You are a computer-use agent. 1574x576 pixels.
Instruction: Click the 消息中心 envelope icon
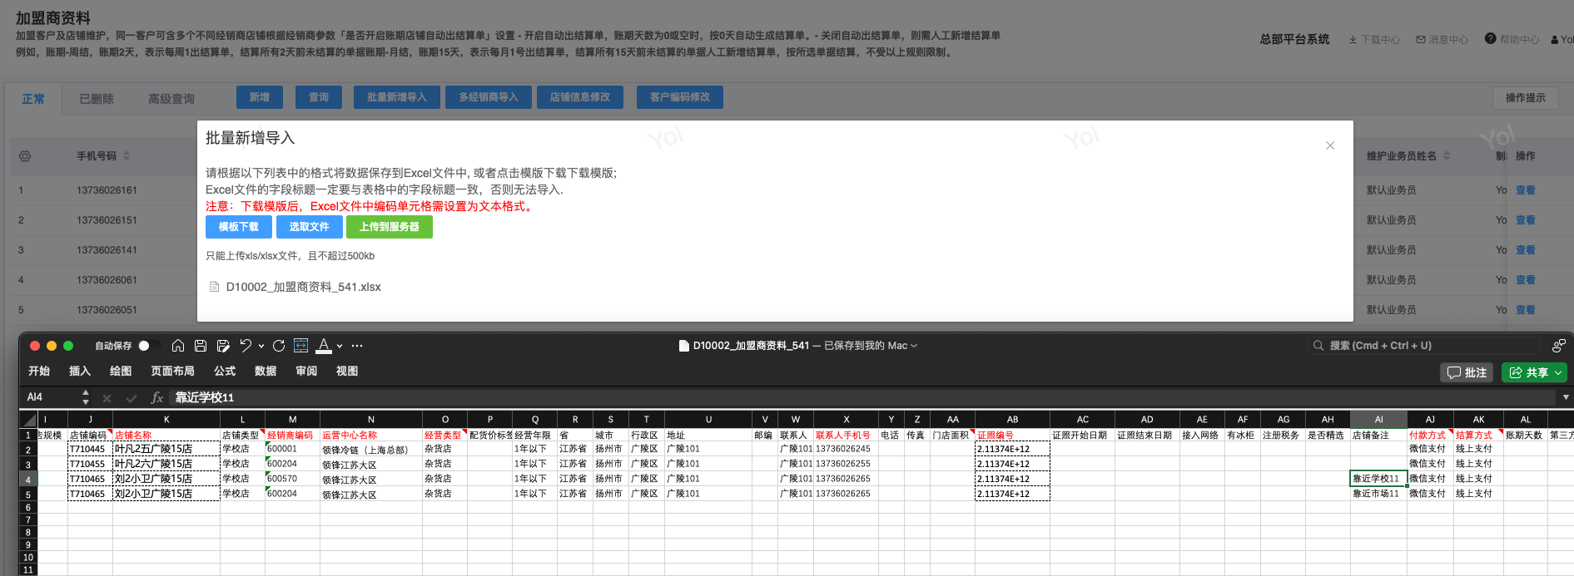tap(1421, 39)
